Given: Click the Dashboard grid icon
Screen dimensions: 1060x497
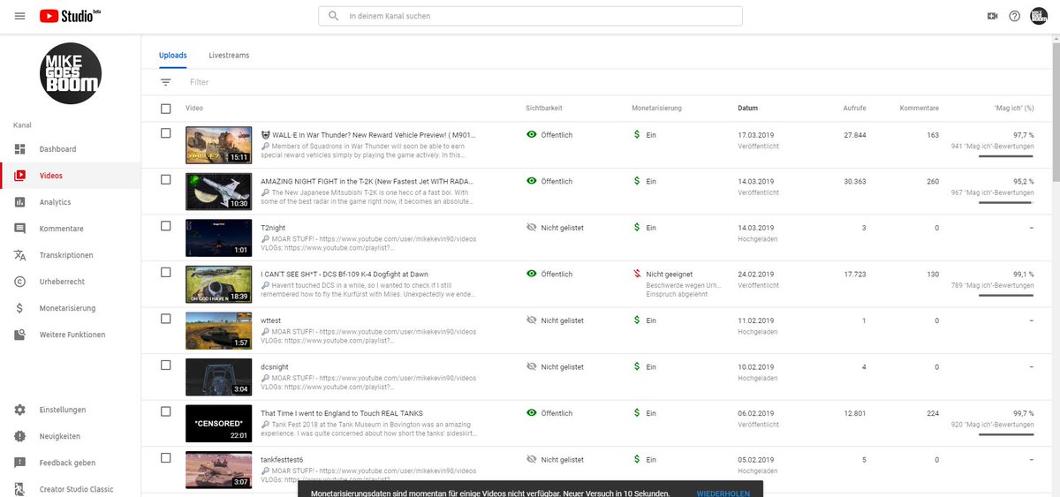Looking at the screenshot, I should (x=20, y=149).
